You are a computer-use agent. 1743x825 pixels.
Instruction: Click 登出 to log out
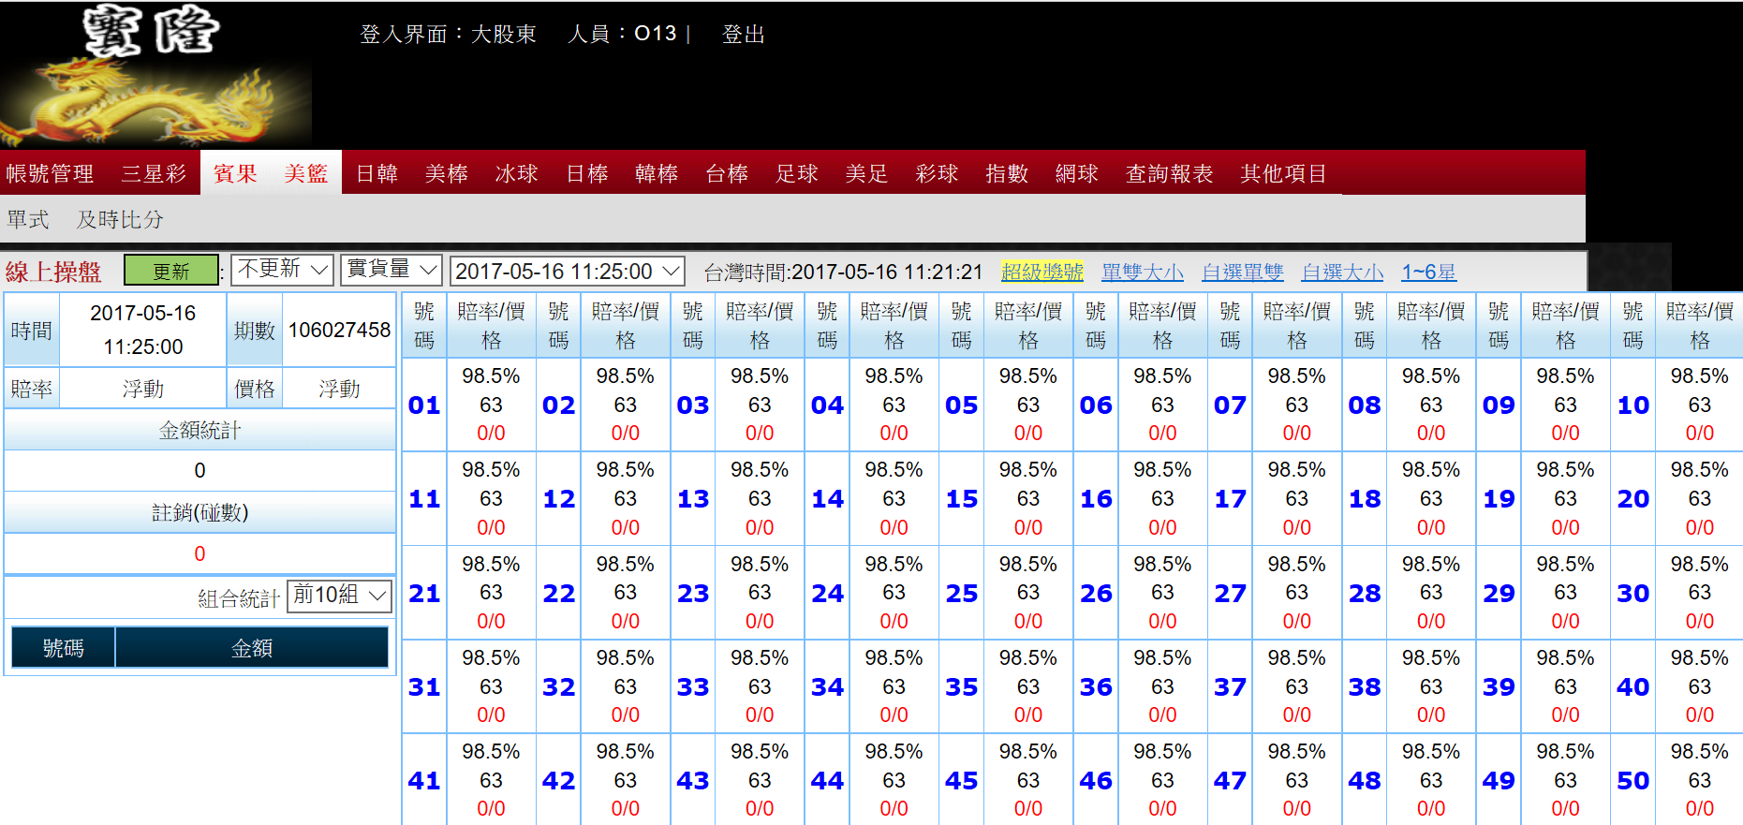(744, 35)
